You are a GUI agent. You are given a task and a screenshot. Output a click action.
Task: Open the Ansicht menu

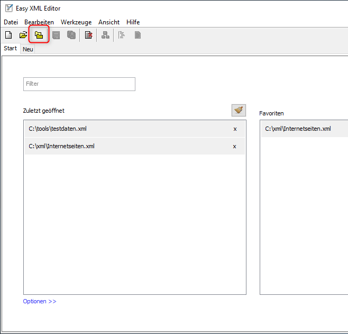pyautogui.click(x=109, y=22)
